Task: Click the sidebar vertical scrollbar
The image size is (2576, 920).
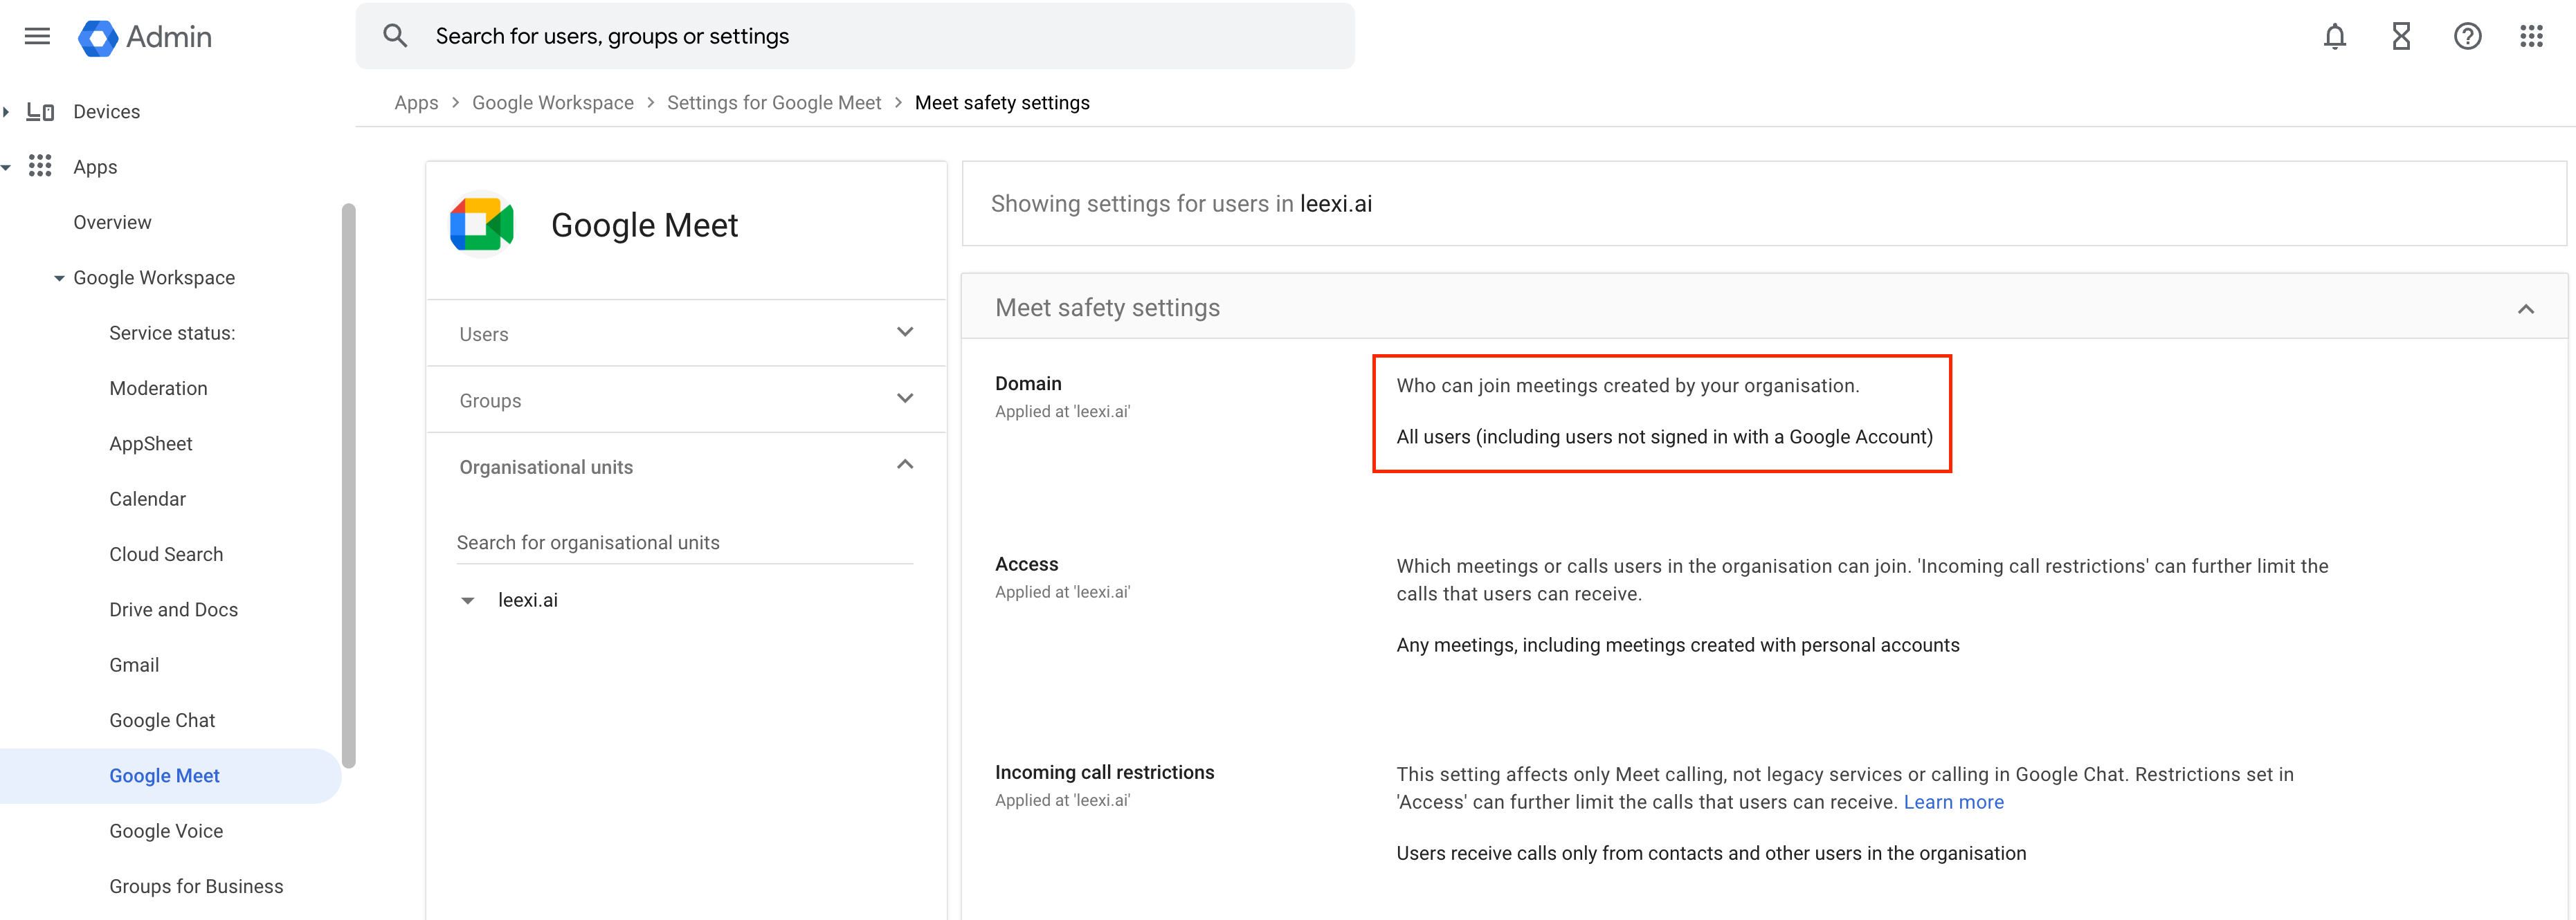Action: pyautogui.click(x=348, y=485)
